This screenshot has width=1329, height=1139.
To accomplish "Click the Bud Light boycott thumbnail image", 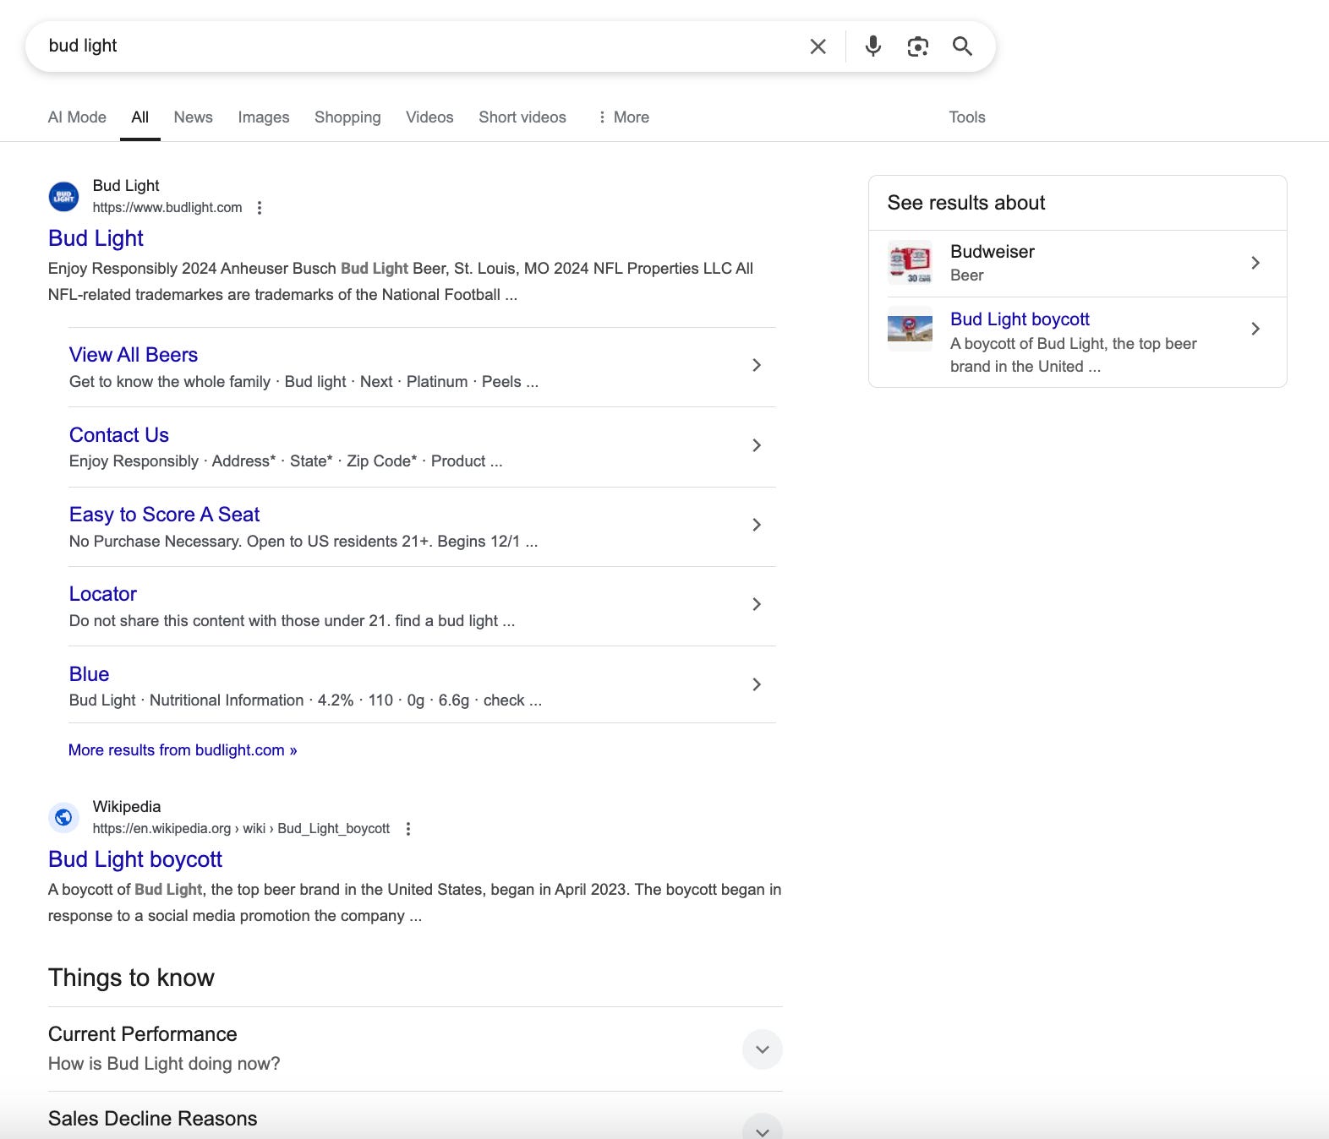I will point(910,329).
